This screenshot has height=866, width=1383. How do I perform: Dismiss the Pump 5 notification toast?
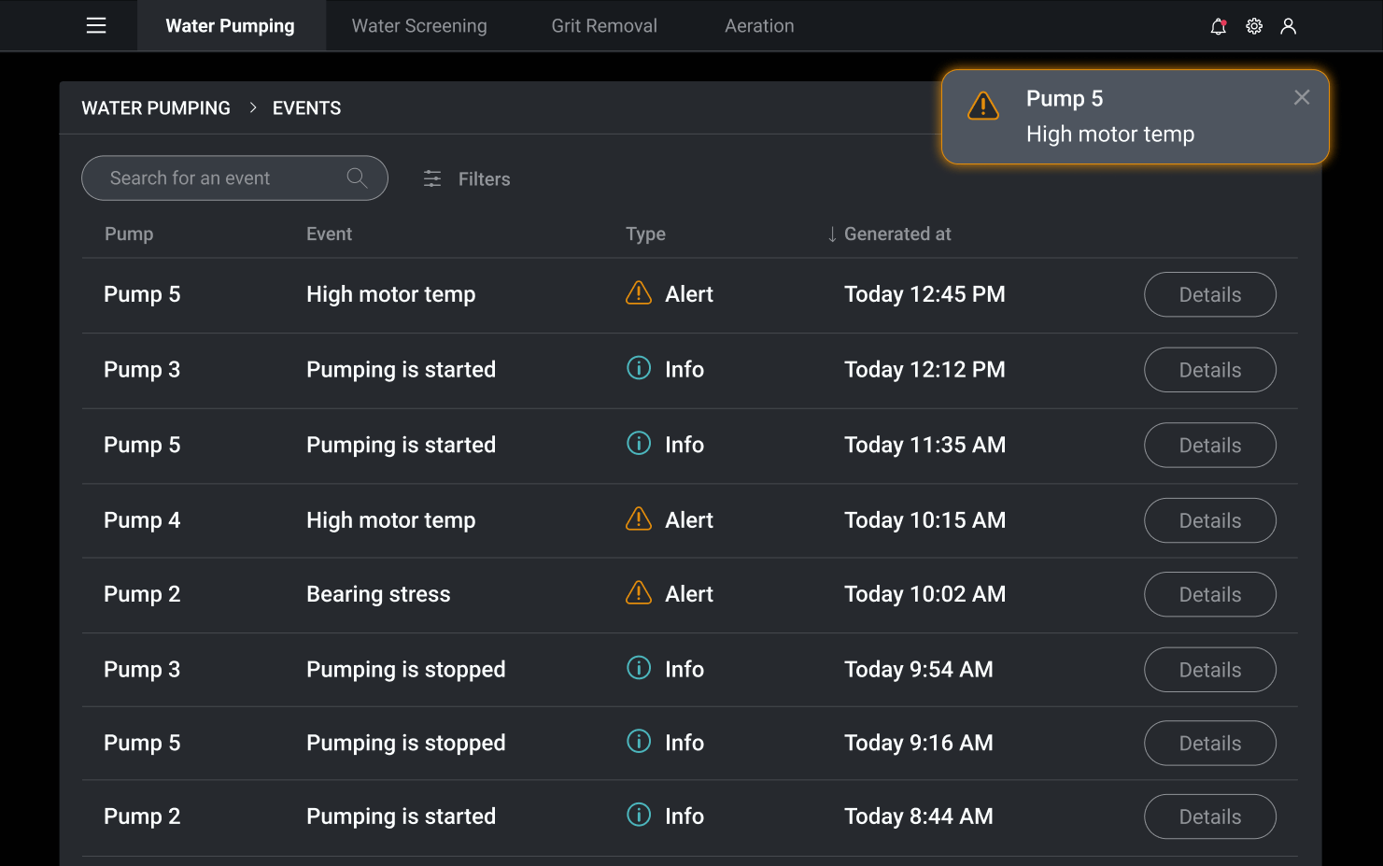tap(1302, 97)
